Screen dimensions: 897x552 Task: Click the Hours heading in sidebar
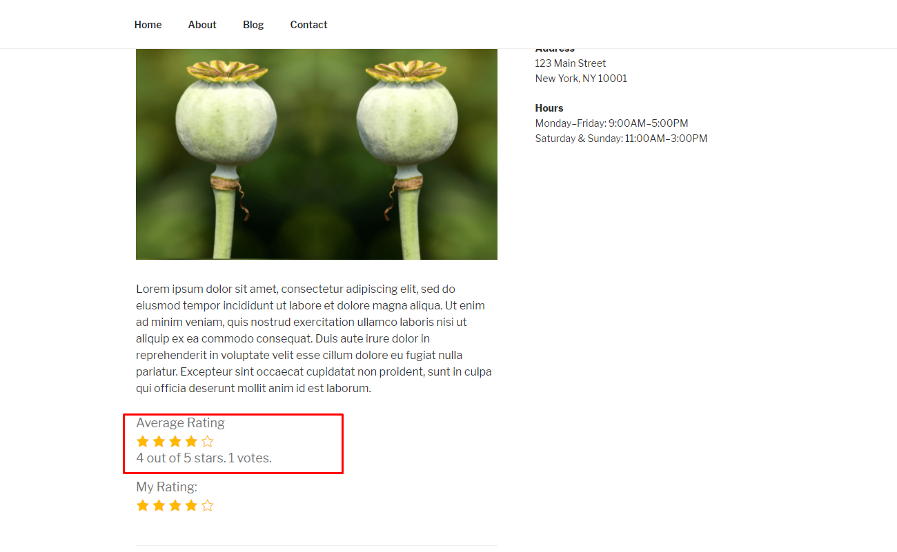549,108
